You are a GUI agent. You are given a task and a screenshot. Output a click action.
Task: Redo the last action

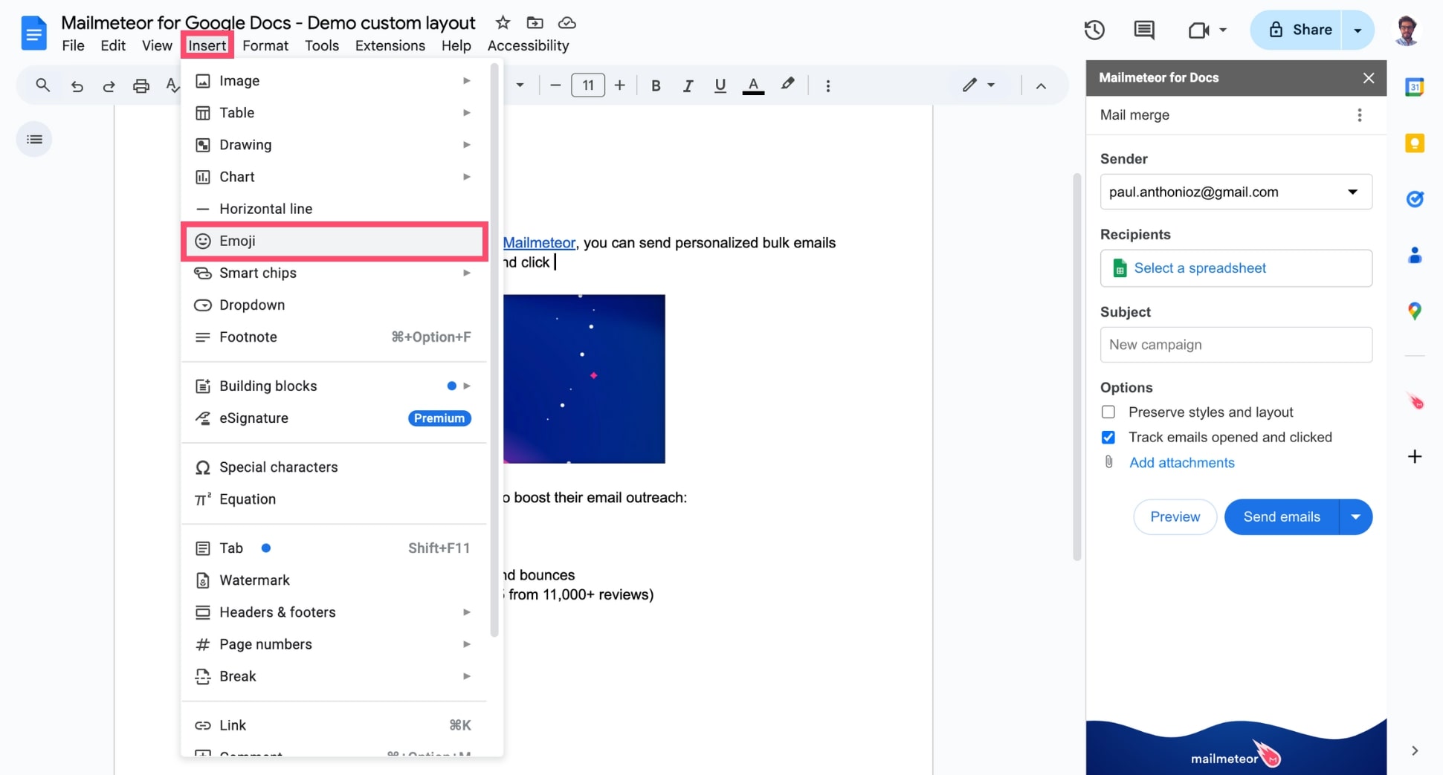pos(109,85)
